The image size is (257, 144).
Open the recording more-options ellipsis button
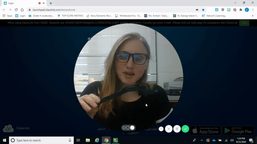[161, 129]
